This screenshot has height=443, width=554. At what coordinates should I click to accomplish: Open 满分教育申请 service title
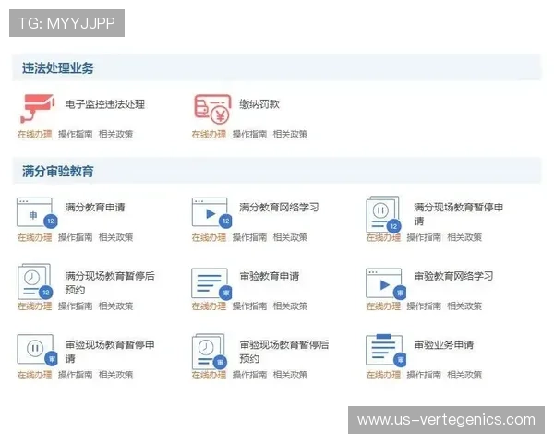pyautogui.click(x=95, y=207)
